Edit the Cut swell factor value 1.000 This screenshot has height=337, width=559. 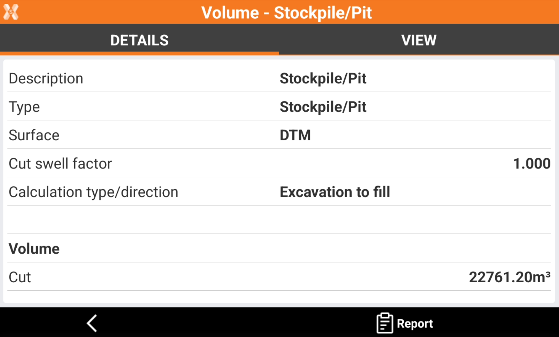531,164
